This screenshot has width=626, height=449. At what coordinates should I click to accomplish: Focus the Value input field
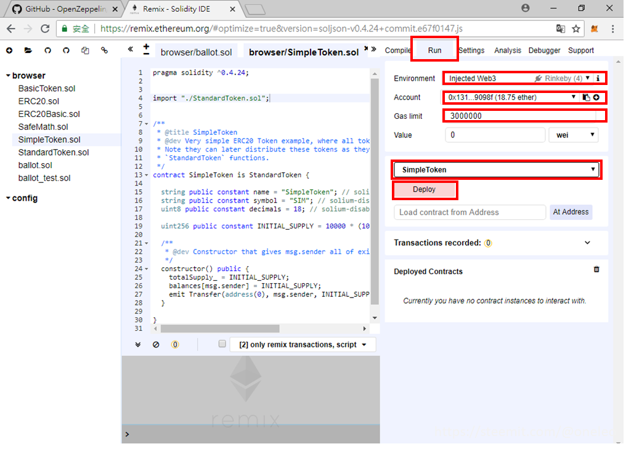tap(495, 135)
